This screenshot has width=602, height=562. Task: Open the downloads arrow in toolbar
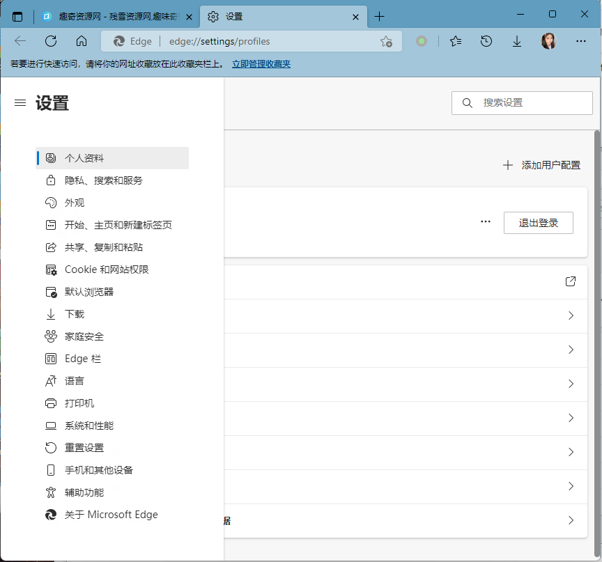(x=517, y=41)
